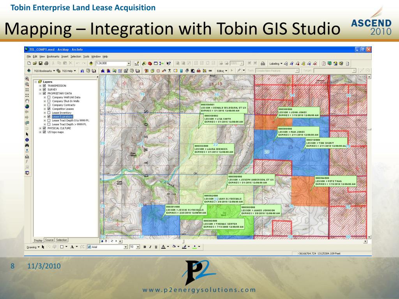Open the Bookmarks menu
This screenshot has width=399, height=299.
pos(53,56)
